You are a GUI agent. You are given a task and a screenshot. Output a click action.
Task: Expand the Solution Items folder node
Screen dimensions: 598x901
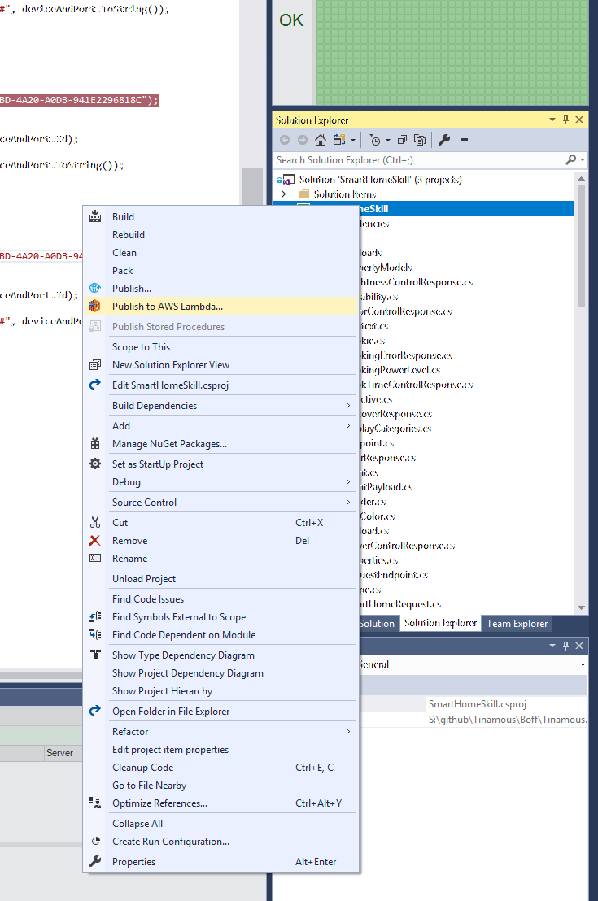pyautogui.click(x=284, y=194)
